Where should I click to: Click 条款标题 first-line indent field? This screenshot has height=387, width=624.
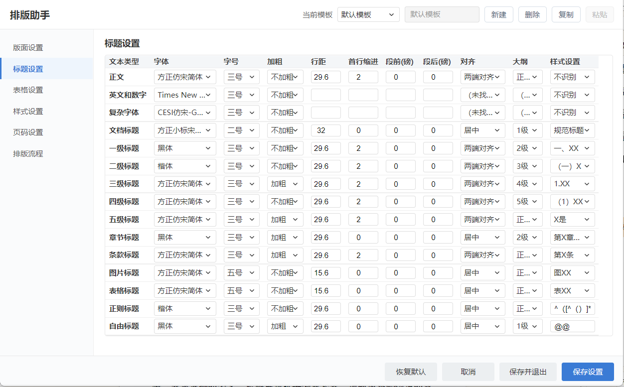tap(363, 255)
